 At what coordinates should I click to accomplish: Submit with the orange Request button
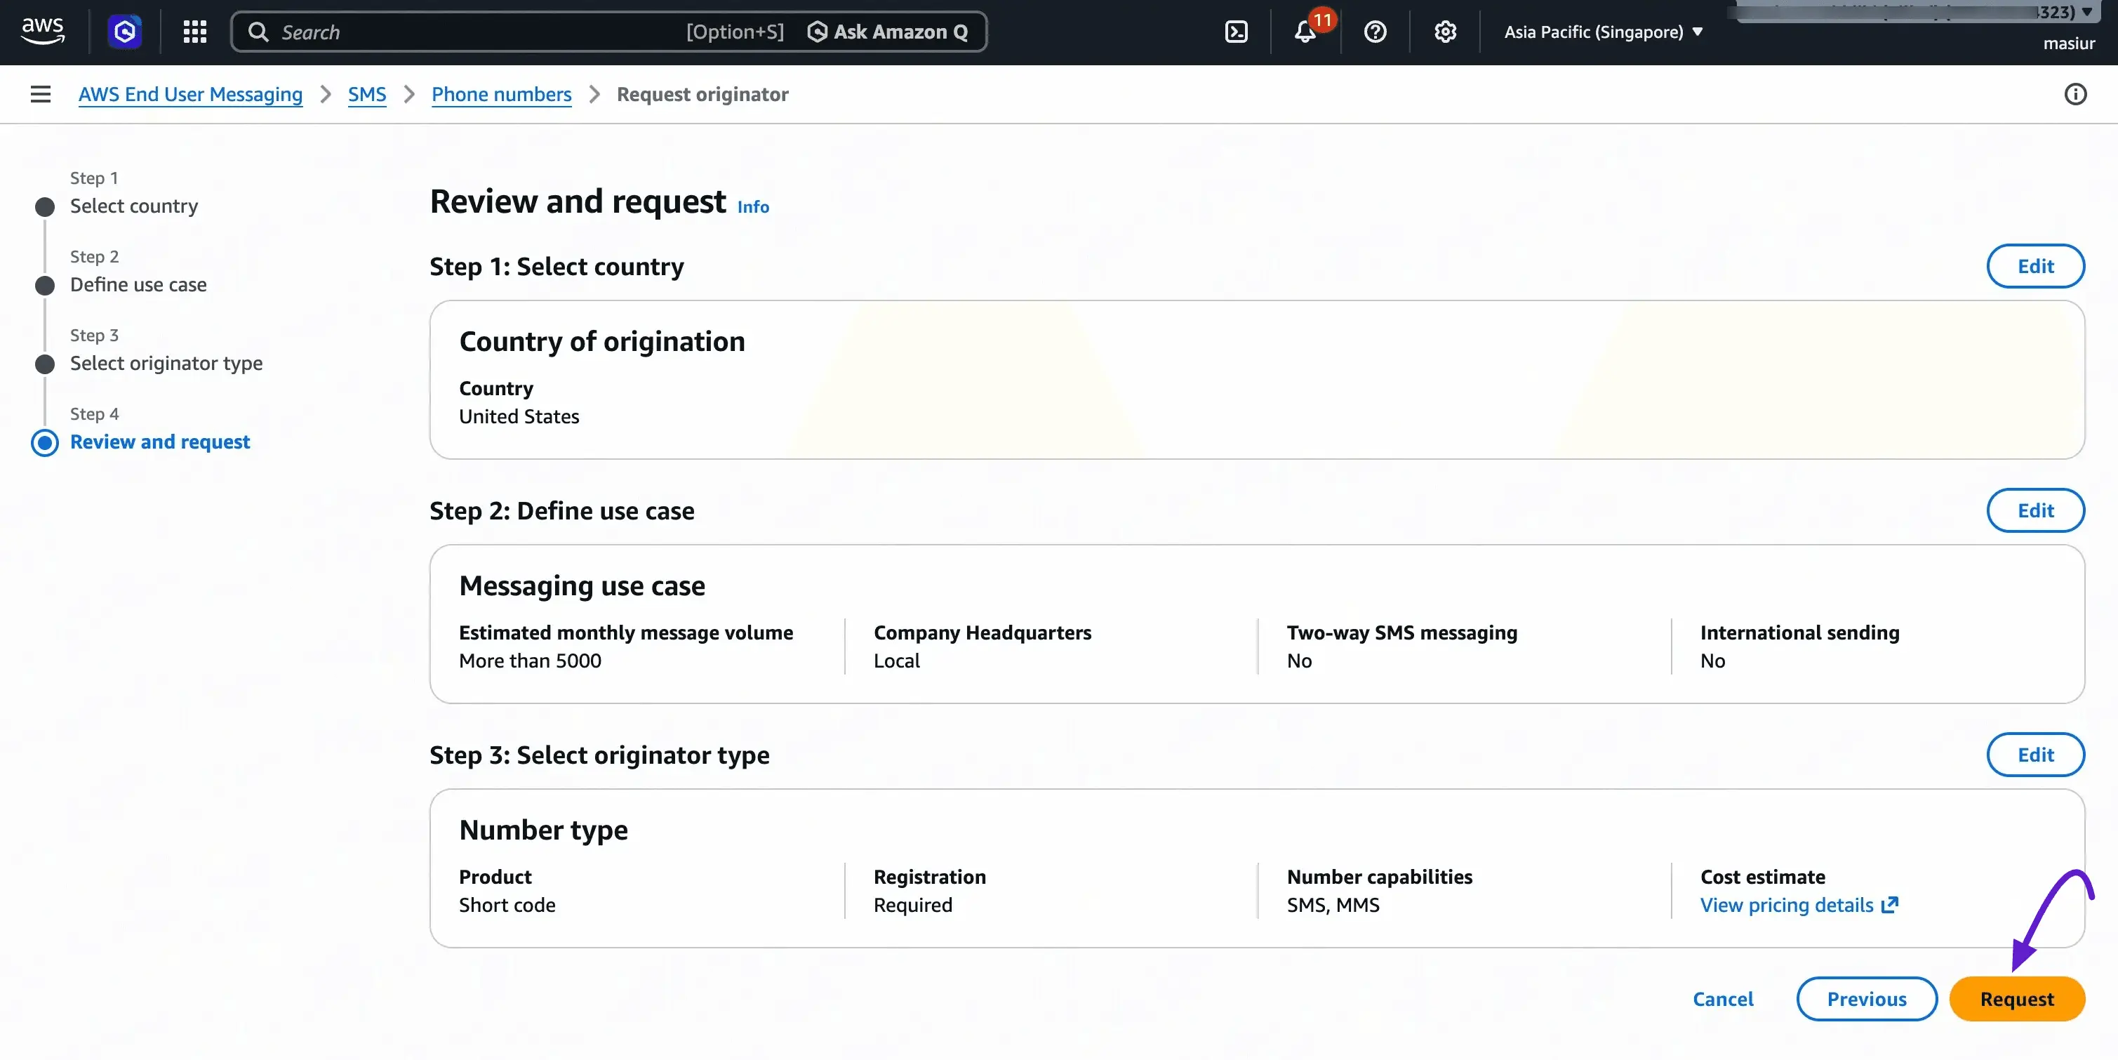click(x=2017, y=998)
